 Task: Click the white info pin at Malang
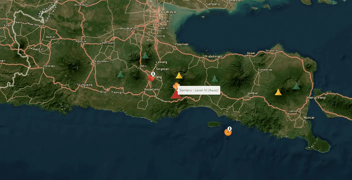click(x=153, y=74)
